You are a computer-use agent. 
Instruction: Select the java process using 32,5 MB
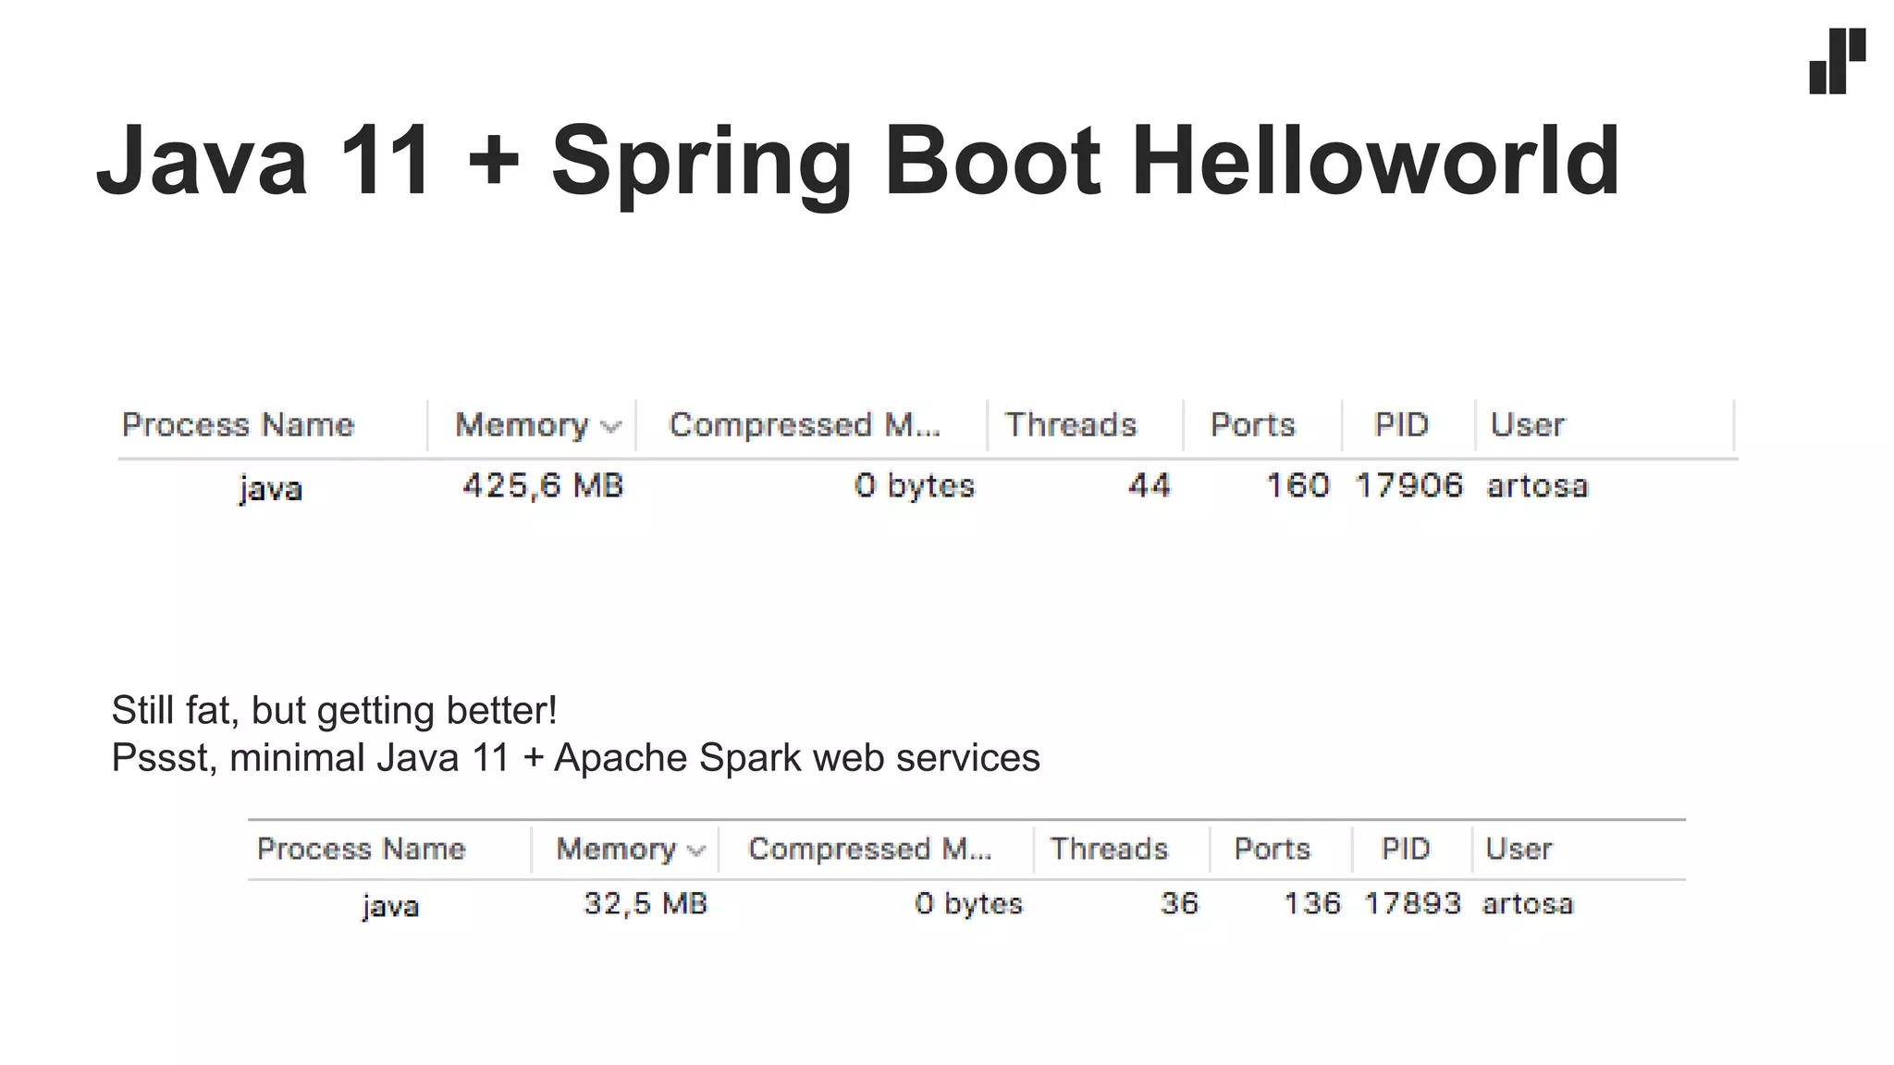tap(390, 905)
